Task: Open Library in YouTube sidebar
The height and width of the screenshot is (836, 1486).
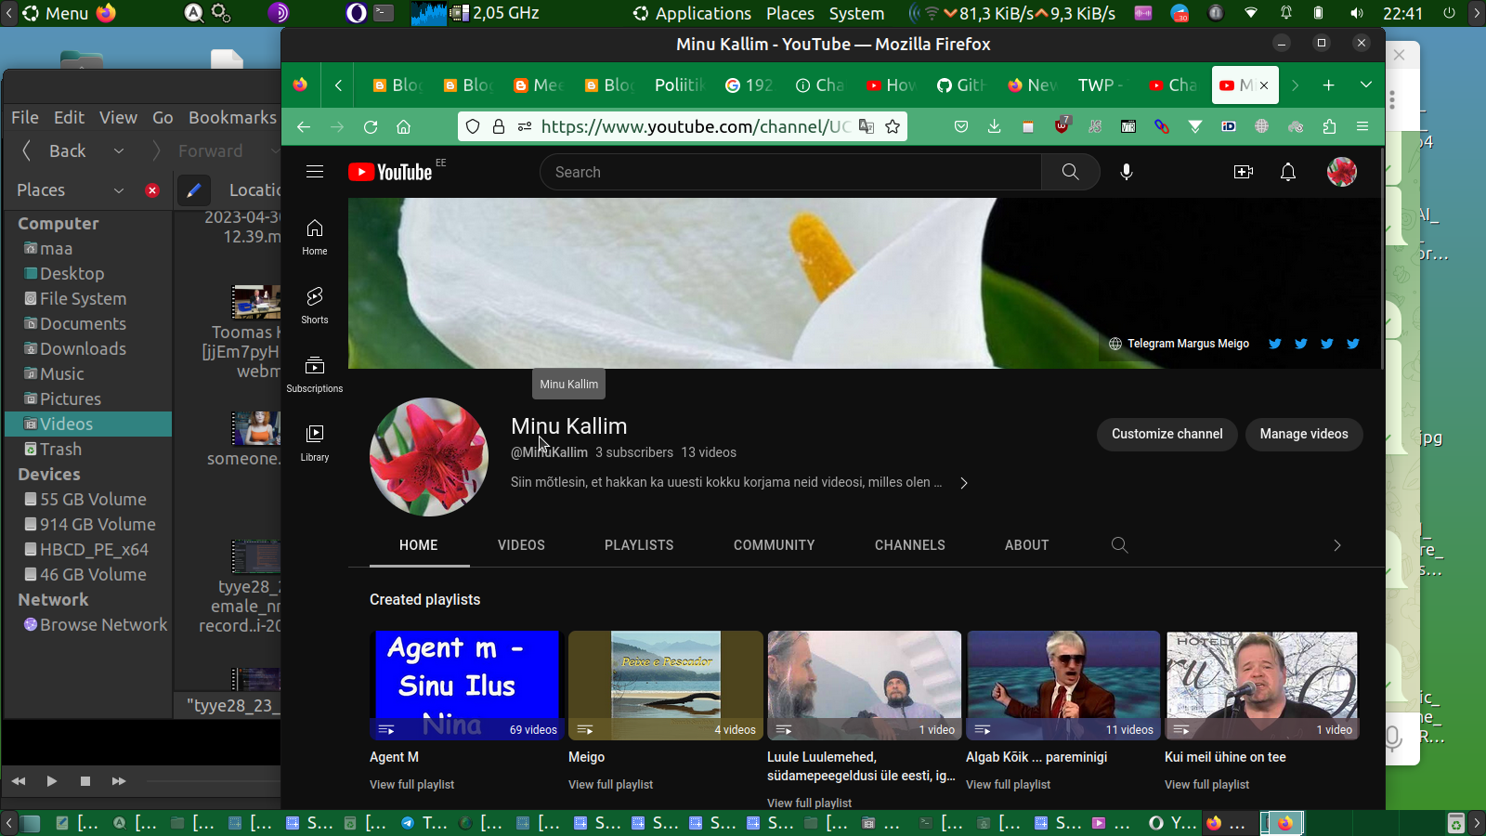Action: pyautogui.click(x=315, y=443)
